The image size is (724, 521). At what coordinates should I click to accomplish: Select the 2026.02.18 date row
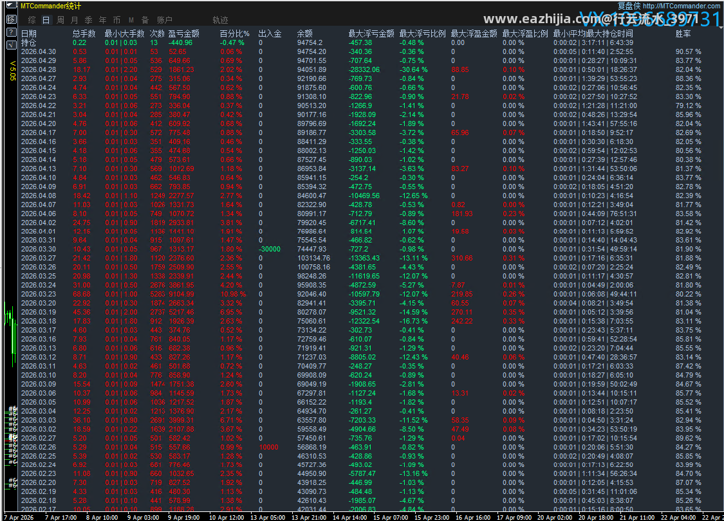click(39, 500)
